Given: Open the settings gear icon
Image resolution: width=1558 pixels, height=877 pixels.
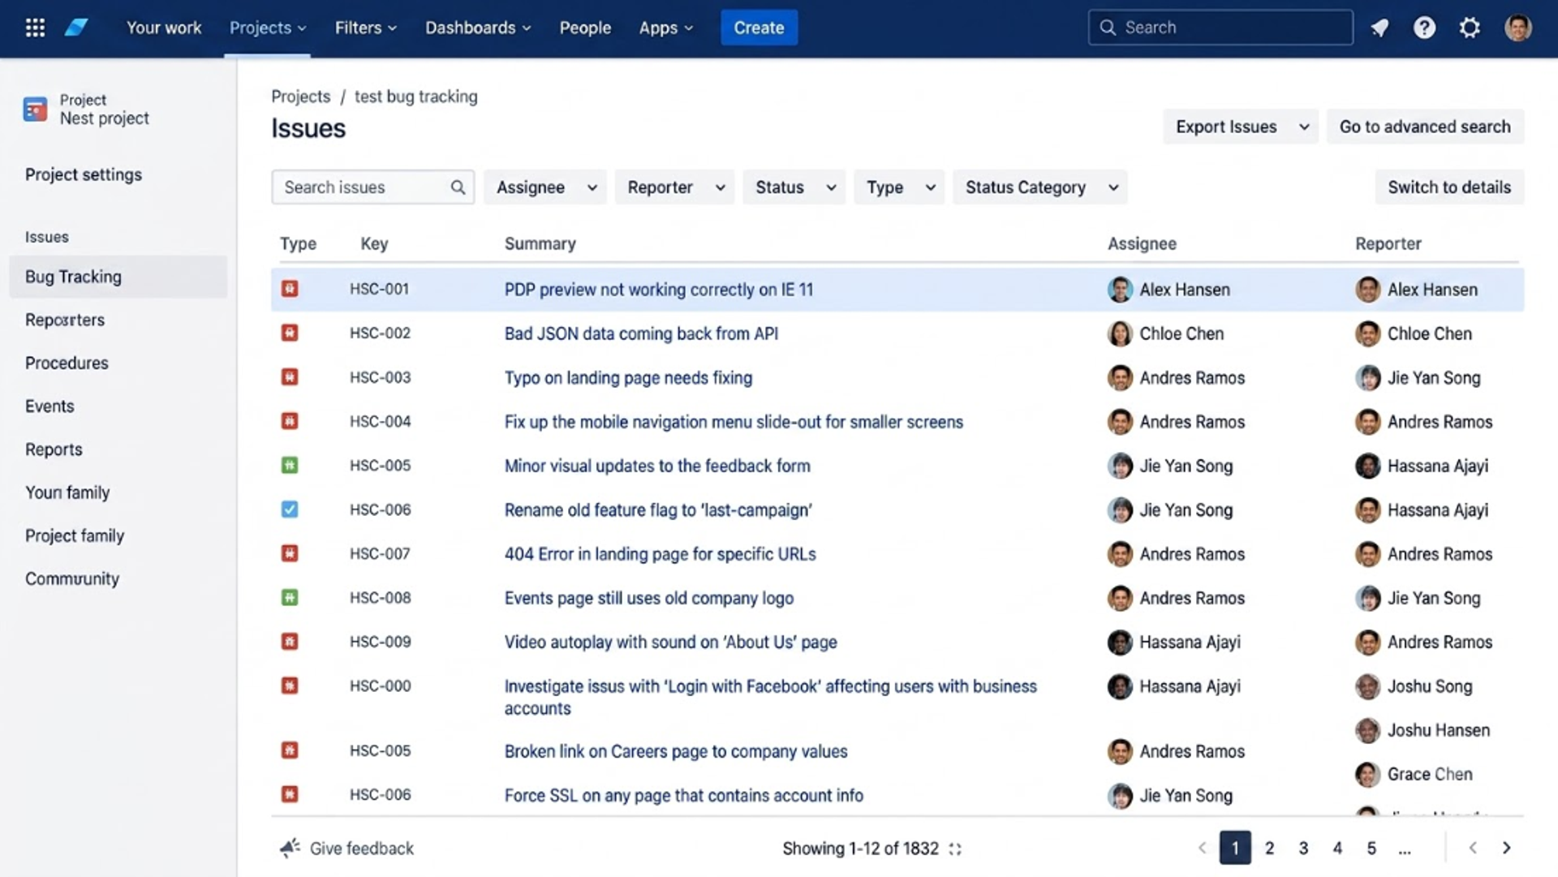Looking at the screenshot, I should [1470, 28].
